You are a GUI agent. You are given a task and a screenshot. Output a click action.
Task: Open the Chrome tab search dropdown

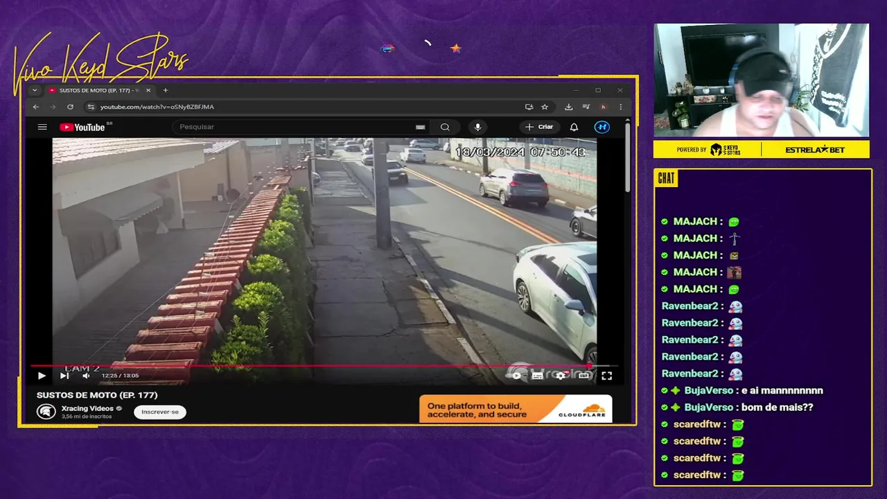coord(35,90)
